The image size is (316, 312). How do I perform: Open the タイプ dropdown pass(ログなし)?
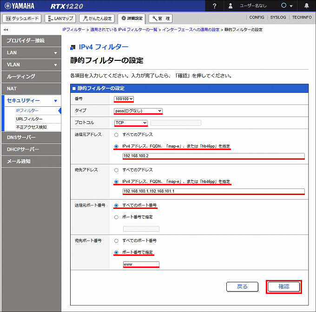coord(138,111)
